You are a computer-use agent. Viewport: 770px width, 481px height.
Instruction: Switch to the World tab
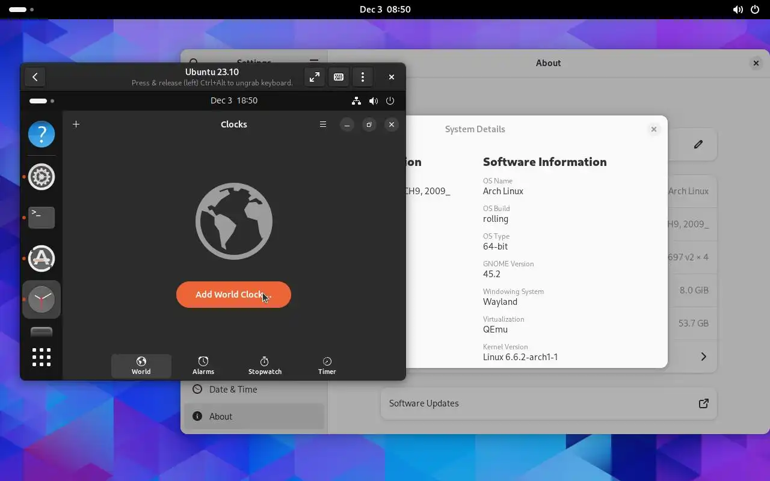pos(141,366)
